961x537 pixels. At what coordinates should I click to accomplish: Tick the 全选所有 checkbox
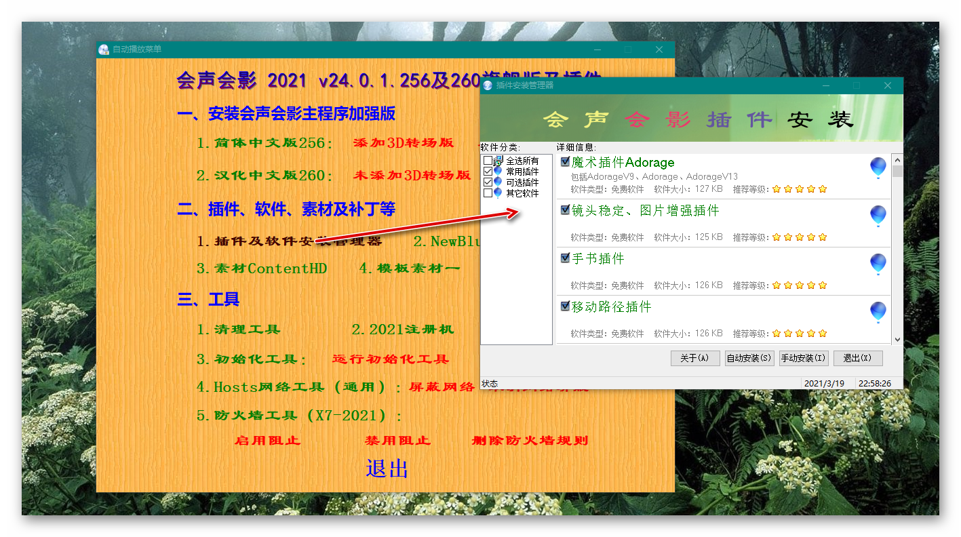coord(488,161)
